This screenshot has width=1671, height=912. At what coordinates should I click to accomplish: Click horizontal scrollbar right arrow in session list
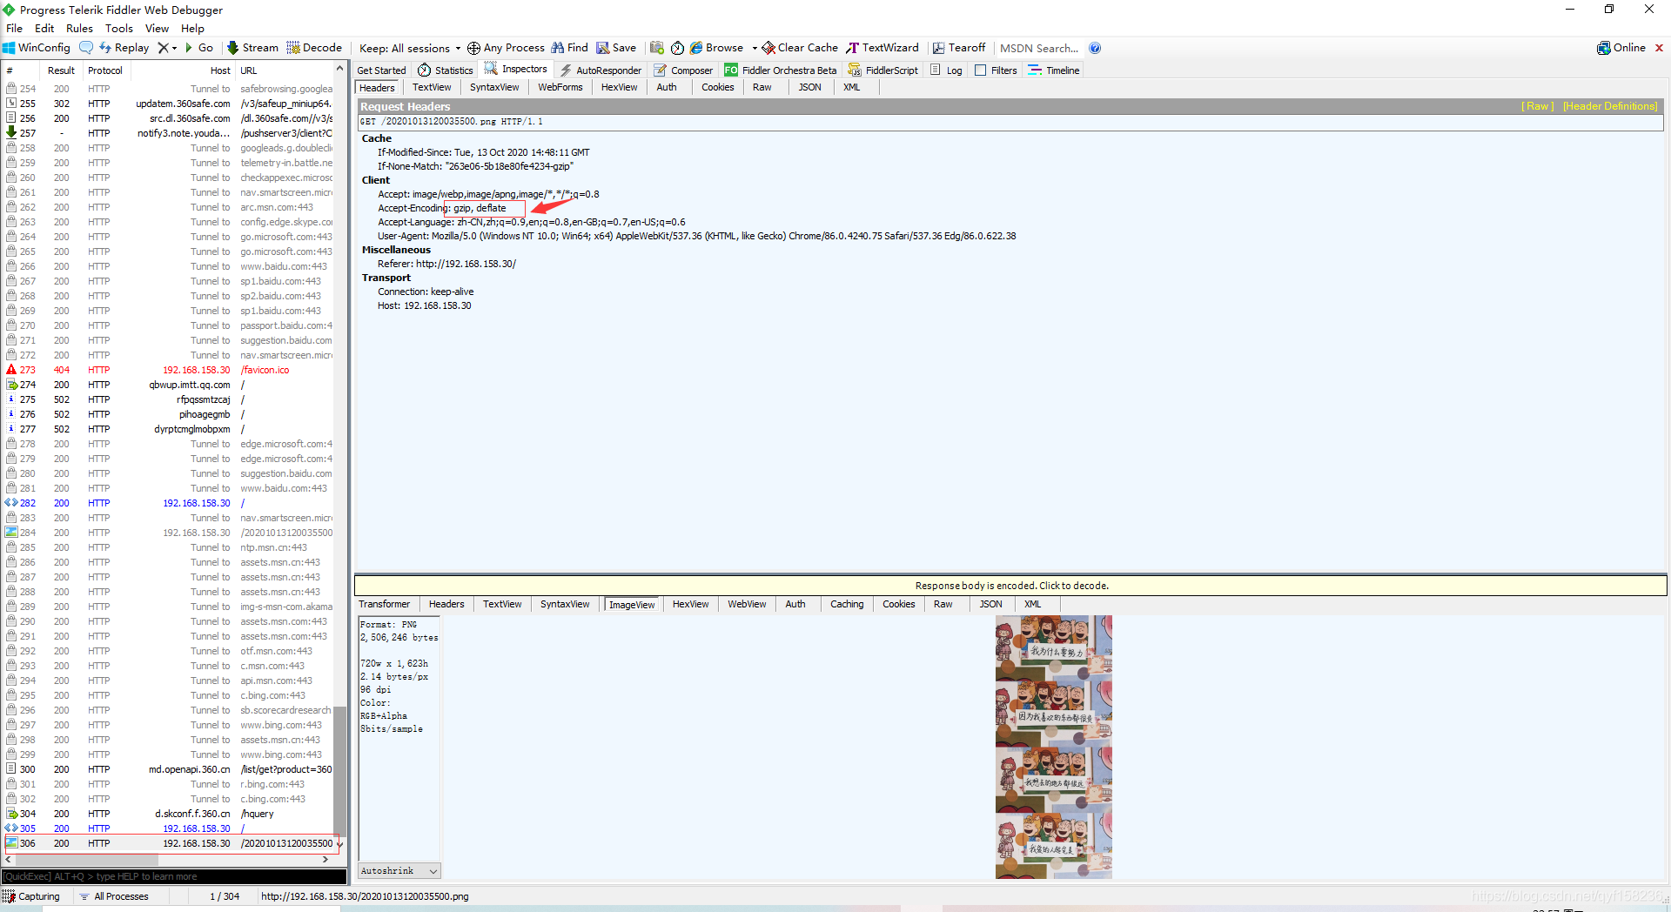pos(325,860)
